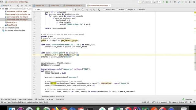Close the conversations-endpoint.py tab

point(109,5)
